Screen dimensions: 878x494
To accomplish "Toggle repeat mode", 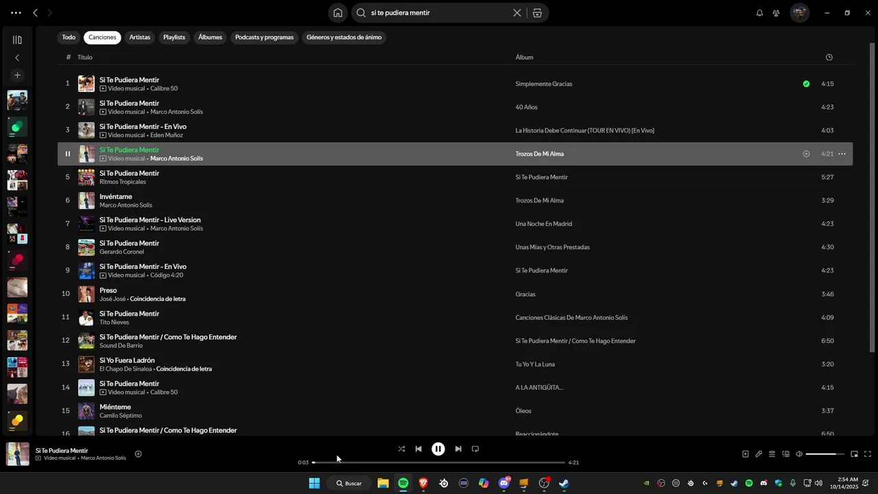I will [x=475, y=449].
